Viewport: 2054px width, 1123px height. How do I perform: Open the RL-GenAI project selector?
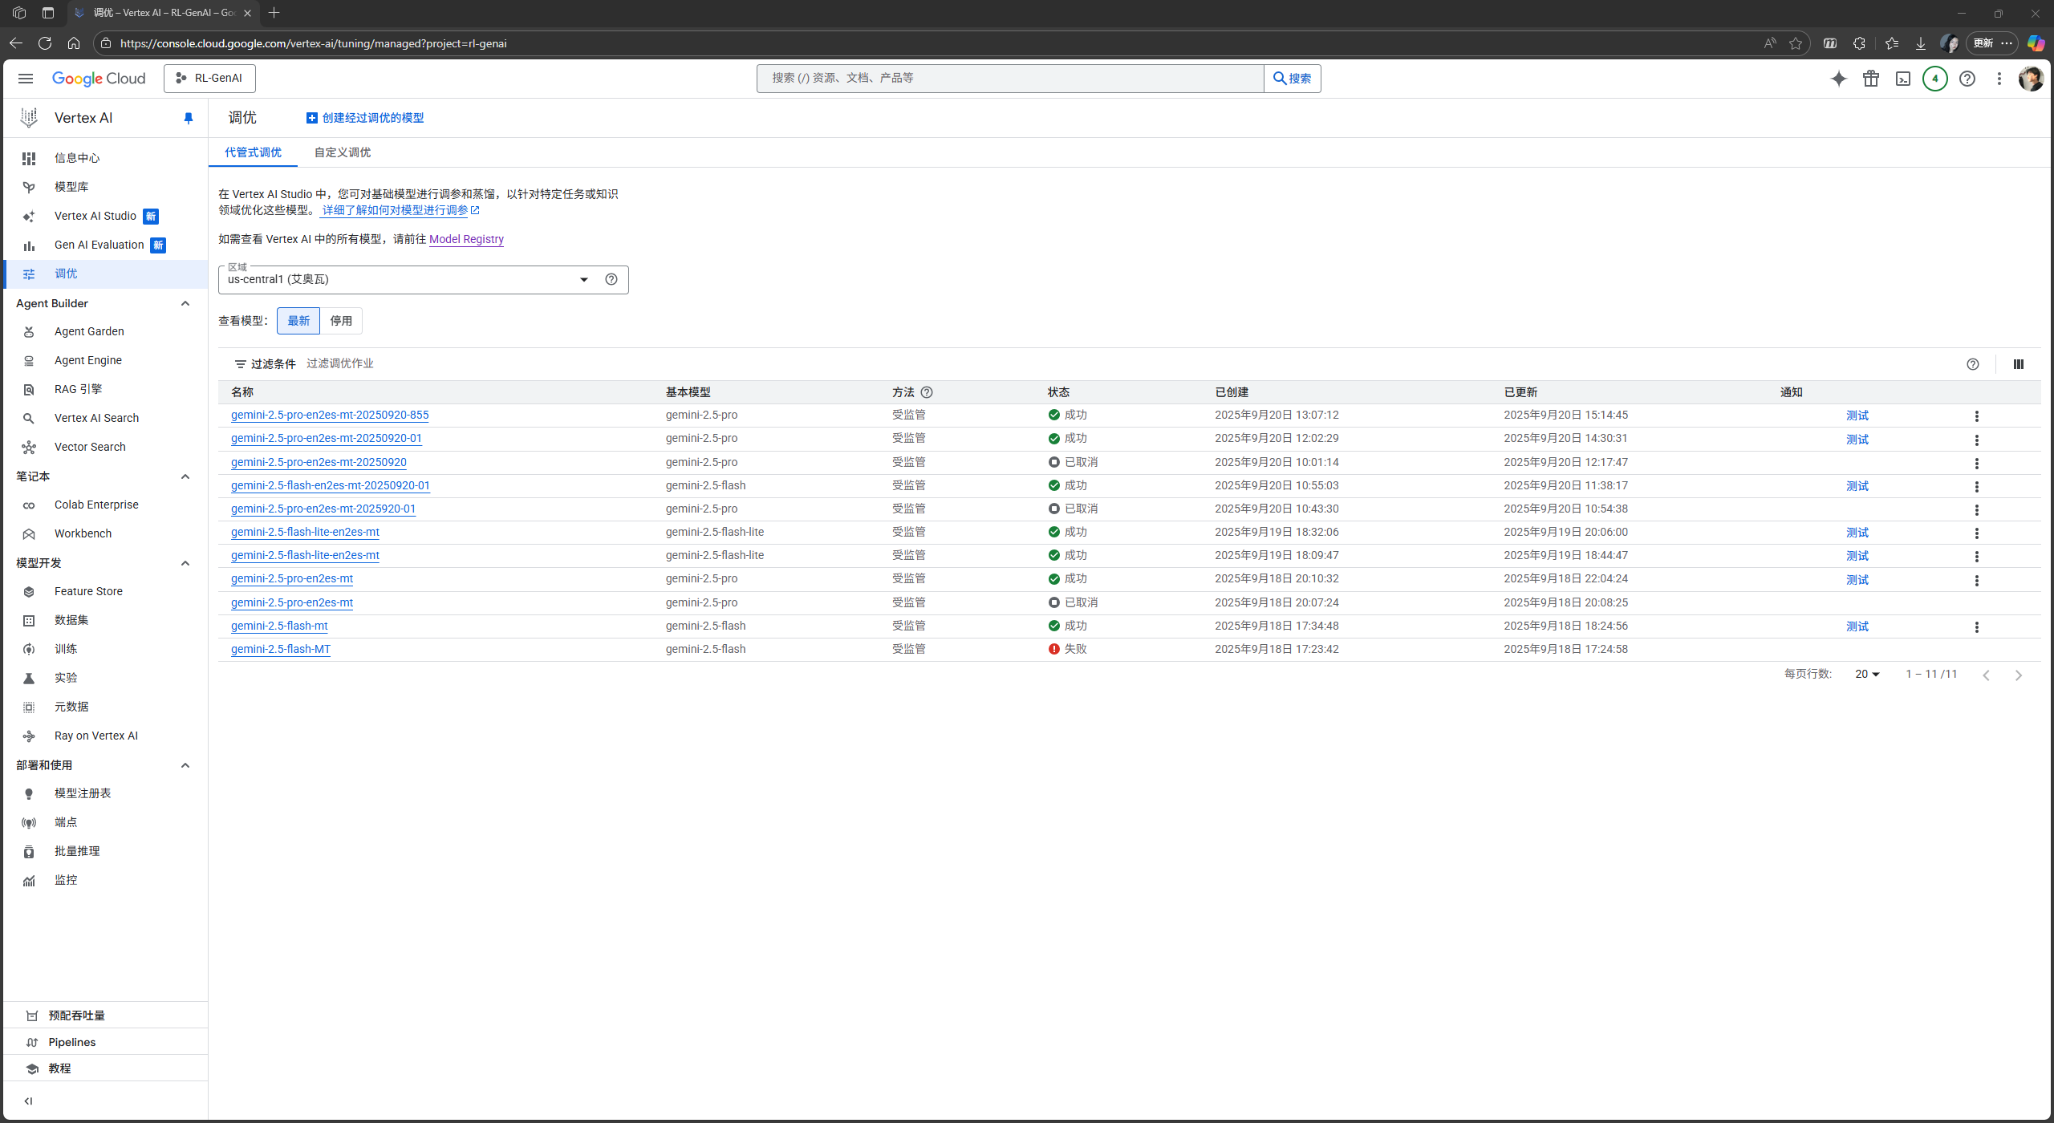coord(210,79)
